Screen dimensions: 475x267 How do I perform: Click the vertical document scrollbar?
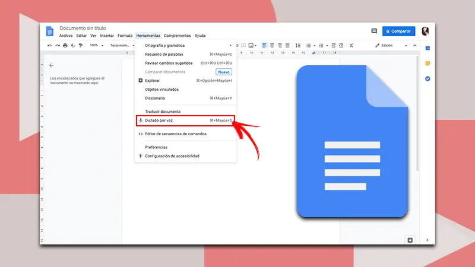click(417, 113)
